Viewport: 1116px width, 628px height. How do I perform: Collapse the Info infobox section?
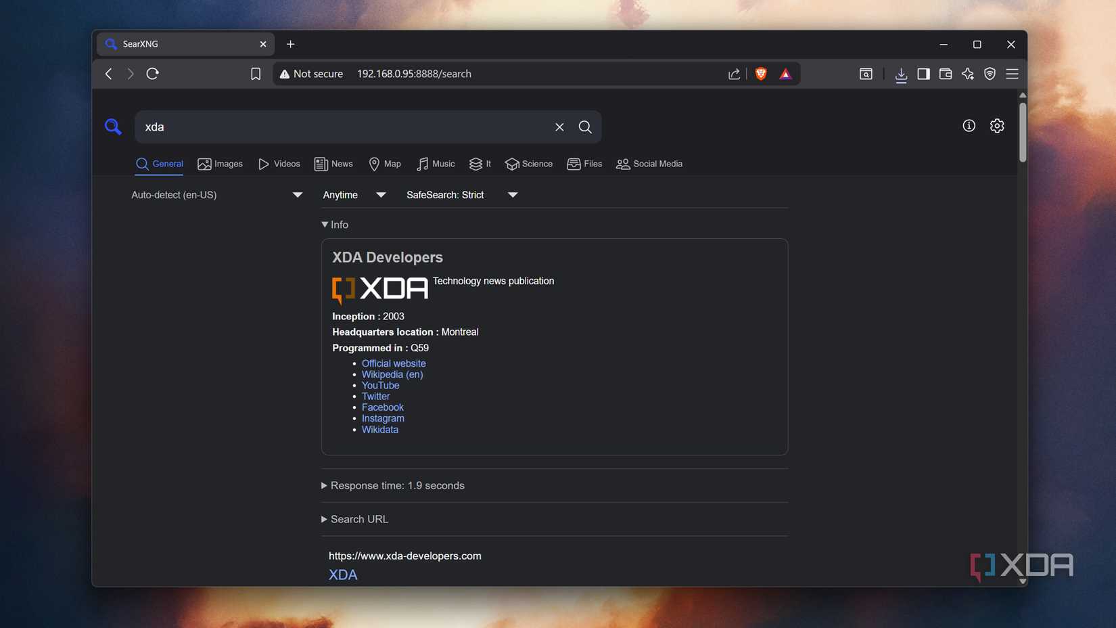(334, 224)
